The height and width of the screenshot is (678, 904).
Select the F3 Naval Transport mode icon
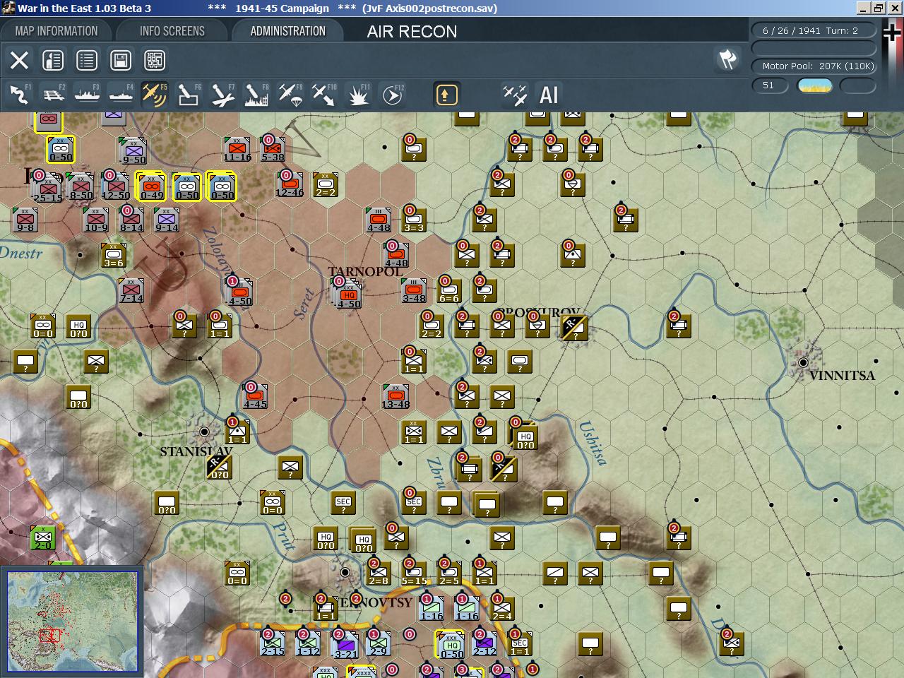87,94
